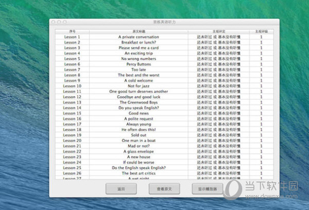Image resolution: width=309 pixels, height=210 pixels.
Task: Select the "Lesson 22" cell
Action: pyautogui.click(x=72, y=151)
